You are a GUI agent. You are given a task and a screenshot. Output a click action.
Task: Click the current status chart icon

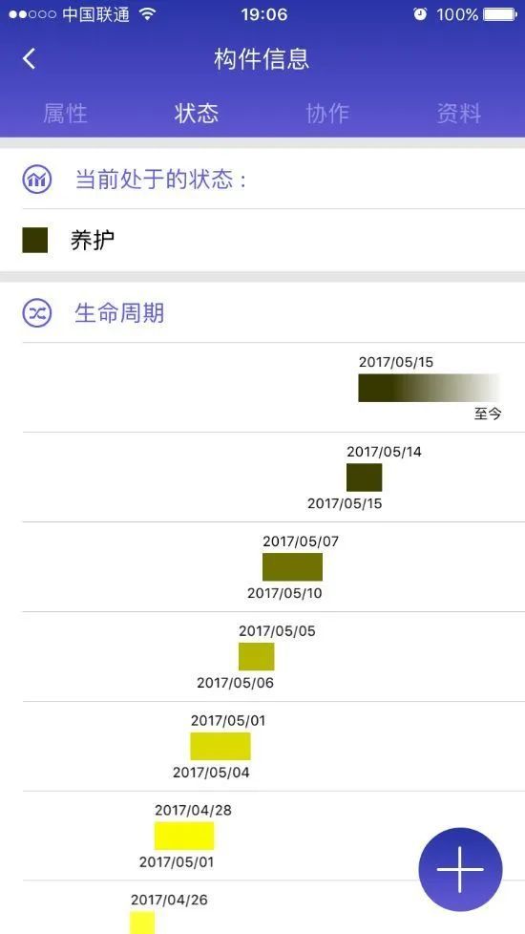tap(37, 179)
